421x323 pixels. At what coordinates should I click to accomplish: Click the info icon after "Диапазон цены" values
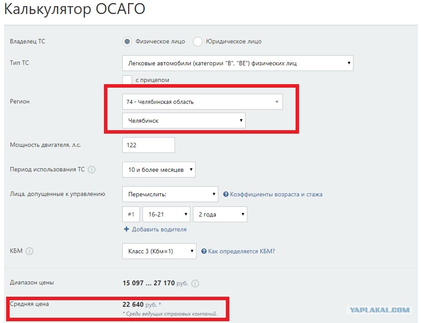pos(195,284)
